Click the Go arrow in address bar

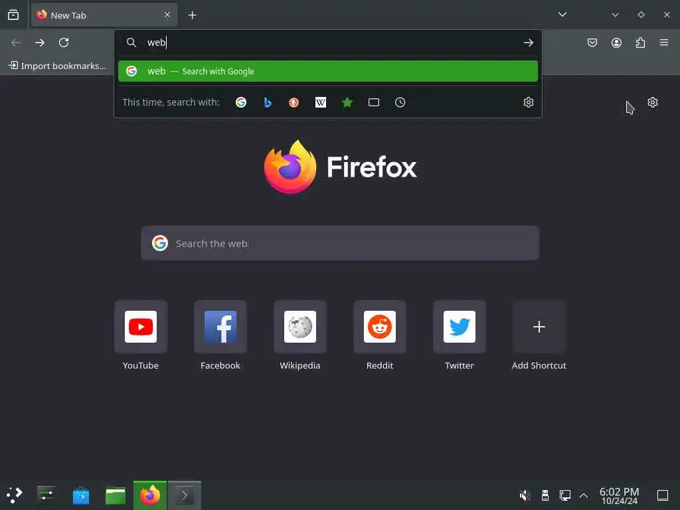click(528, 42)
